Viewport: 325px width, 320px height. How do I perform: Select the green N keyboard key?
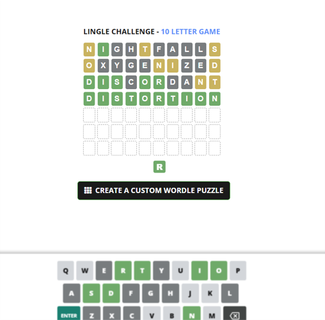[192, 314]
